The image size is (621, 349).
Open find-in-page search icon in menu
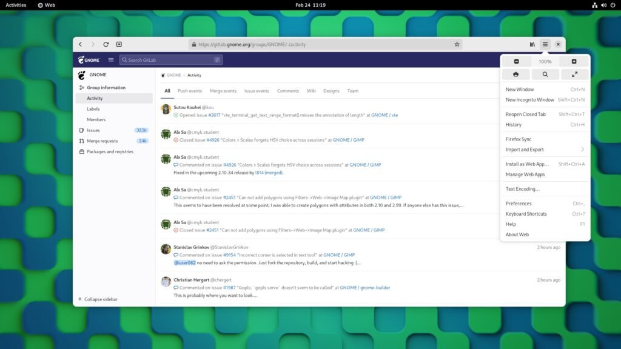[x=545, y=75]
